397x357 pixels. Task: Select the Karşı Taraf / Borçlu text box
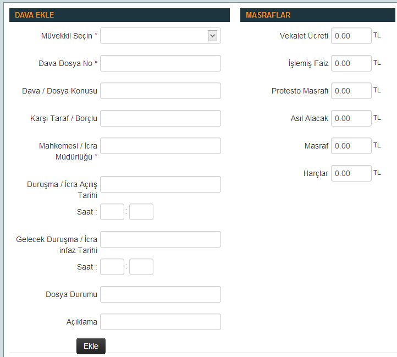point(161,118)
